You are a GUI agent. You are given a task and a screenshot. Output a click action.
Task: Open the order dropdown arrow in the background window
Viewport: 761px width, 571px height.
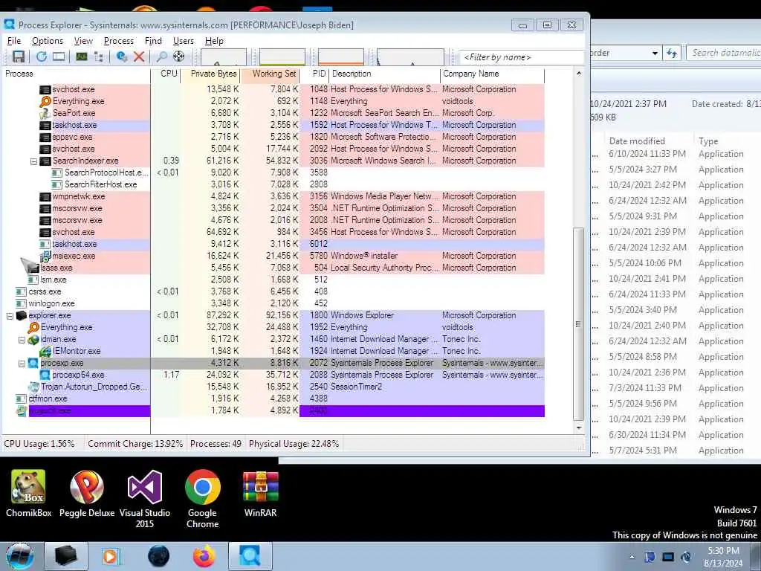pos(655,53)
